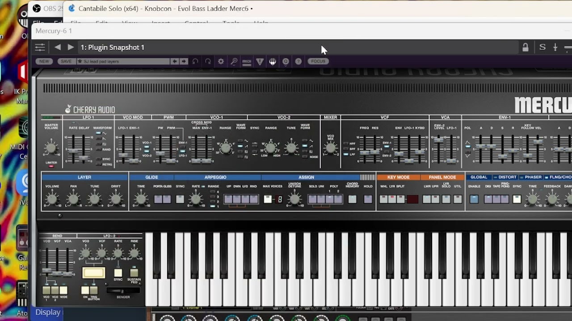Go to previous plugin snapshot arrow
The height and width of the screenshot is (321, 572).
pyautogui.click(x=58, y=47)
